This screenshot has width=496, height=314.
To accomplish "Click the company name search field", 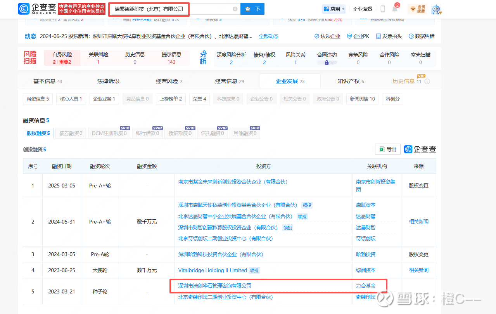I will [171, 9].
